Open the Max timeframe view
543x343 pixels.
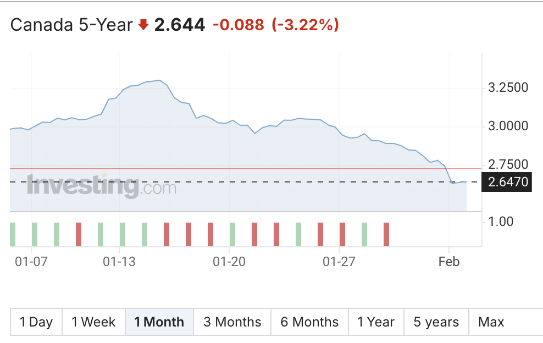tap(491, 322)
